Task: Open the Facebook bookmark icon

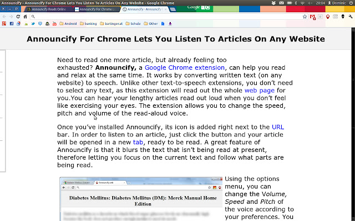Action: tap(11, 23)
